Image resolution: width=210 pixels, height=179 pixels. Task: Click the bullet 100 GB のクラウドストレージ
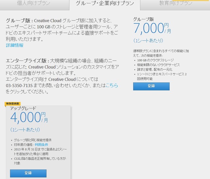[155, 60]
